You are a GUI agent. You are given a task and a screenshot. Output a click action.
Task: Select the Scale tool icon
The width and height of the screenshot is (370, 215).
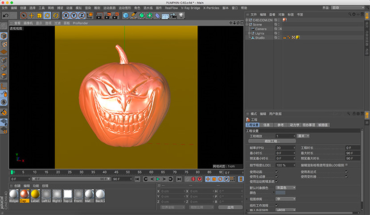pyautogui.click(x=39, y=16)
